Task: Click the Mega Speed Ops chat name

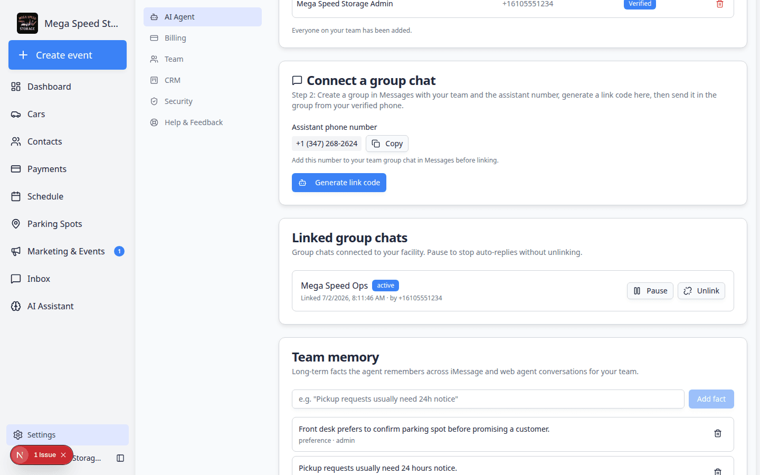Action: (x=334, y=286)
